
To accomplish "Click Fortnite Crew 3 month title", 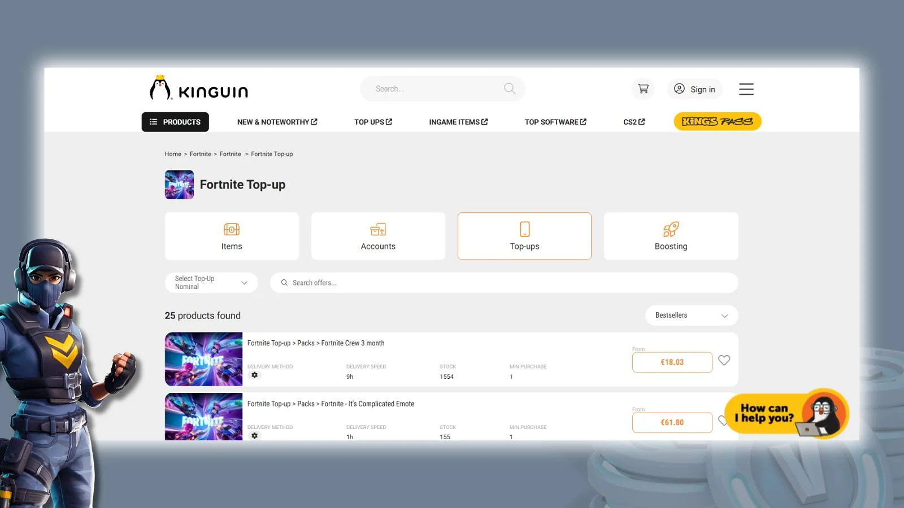I will tap(316, 343).
